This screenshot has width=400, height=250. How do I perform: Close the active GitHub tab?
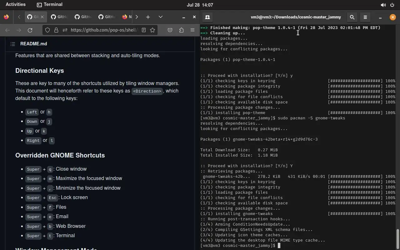click(x=42, y=17)
